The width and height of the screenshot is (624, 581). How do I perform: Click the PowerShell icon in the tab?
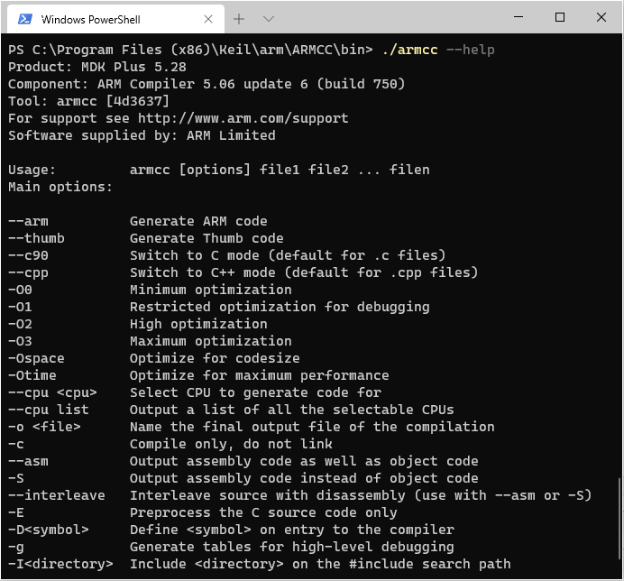25,19
